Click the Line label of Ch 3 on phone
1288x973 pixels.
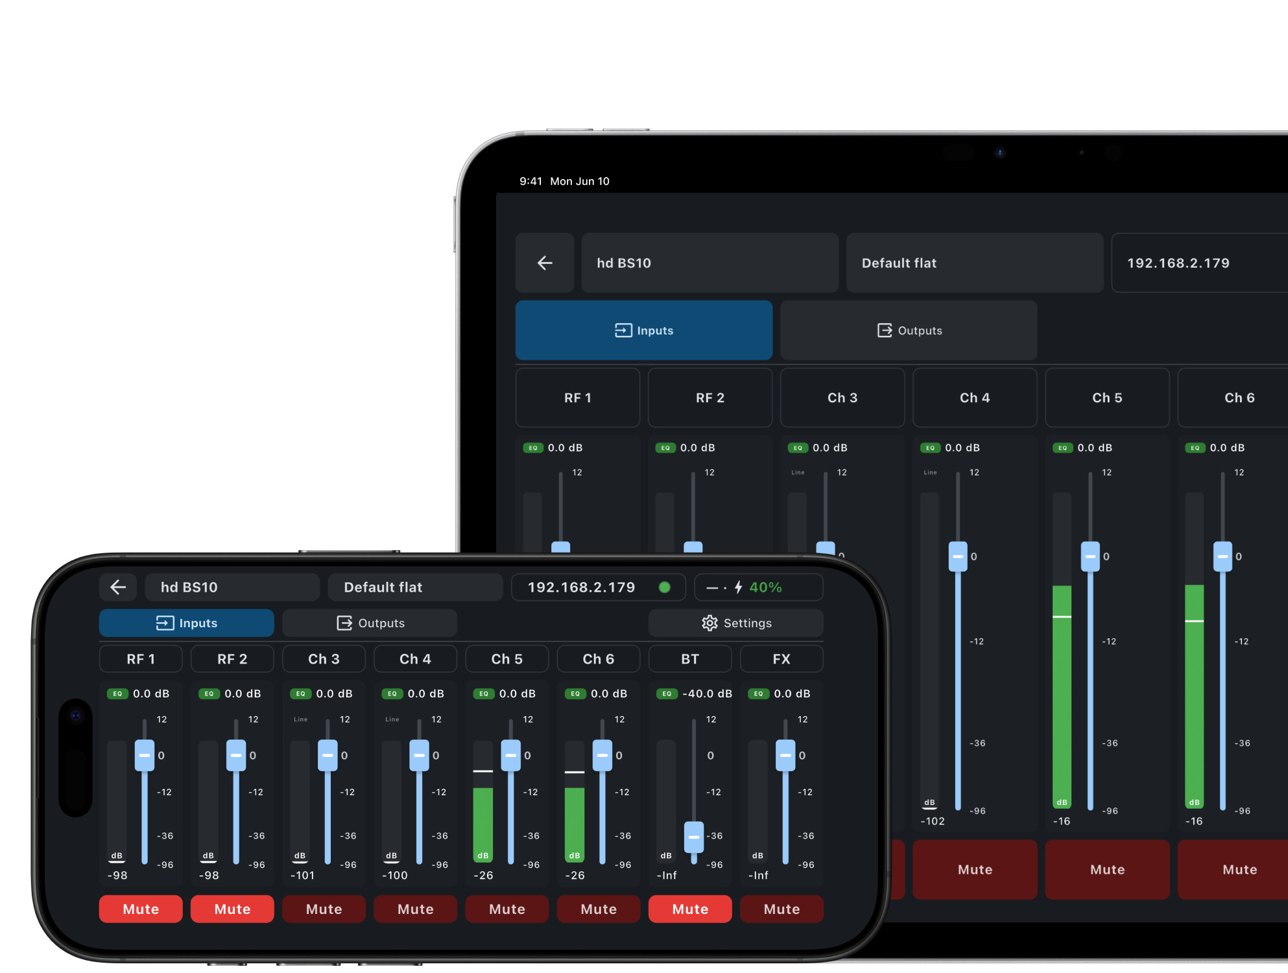[x=300, y=719]
